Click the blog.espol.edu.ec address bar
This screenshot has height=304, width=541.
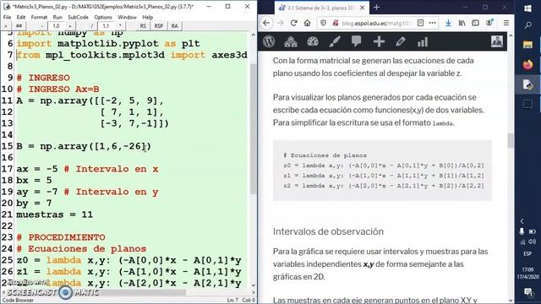click(x=376, y=23)
